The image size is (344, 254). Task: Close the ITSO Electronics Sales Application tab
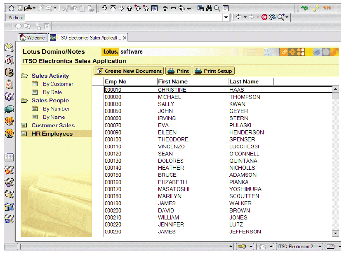tap(125, 38)
